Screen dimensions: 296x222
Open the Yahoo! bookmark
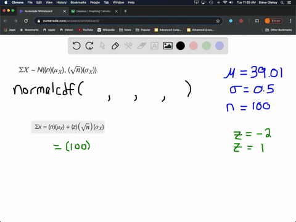click(67, 30)
